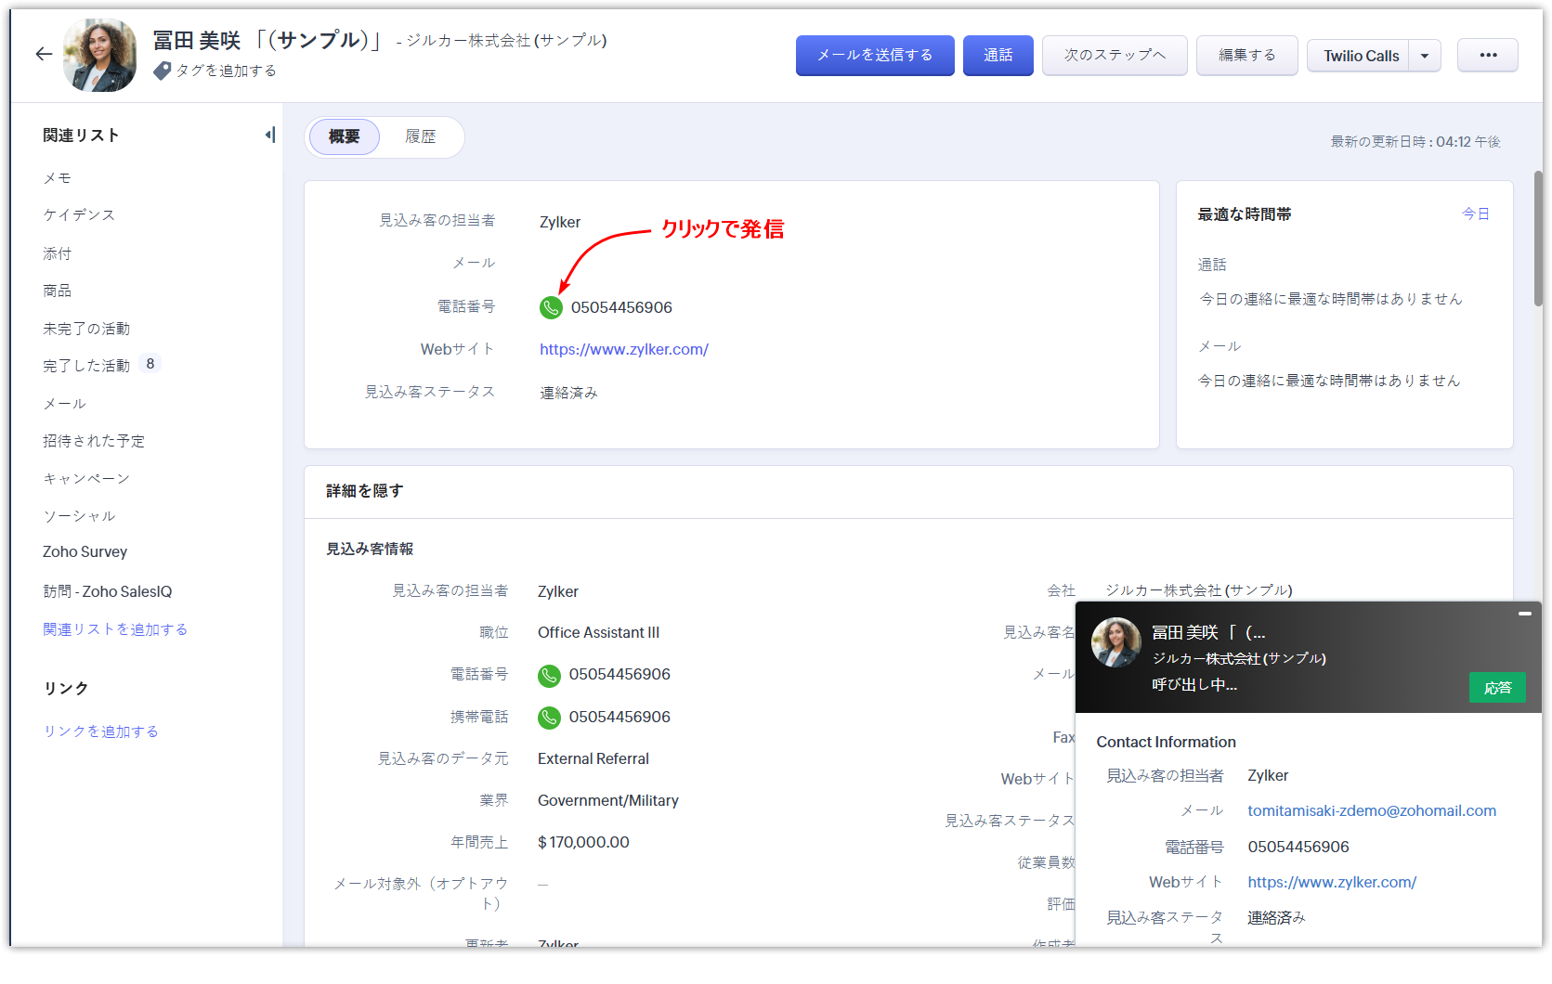Viewport: 1552px width, 984px height.
Task: Click the lead name 冨田 美咲 in the header
Action: click(x=197, y=41)
